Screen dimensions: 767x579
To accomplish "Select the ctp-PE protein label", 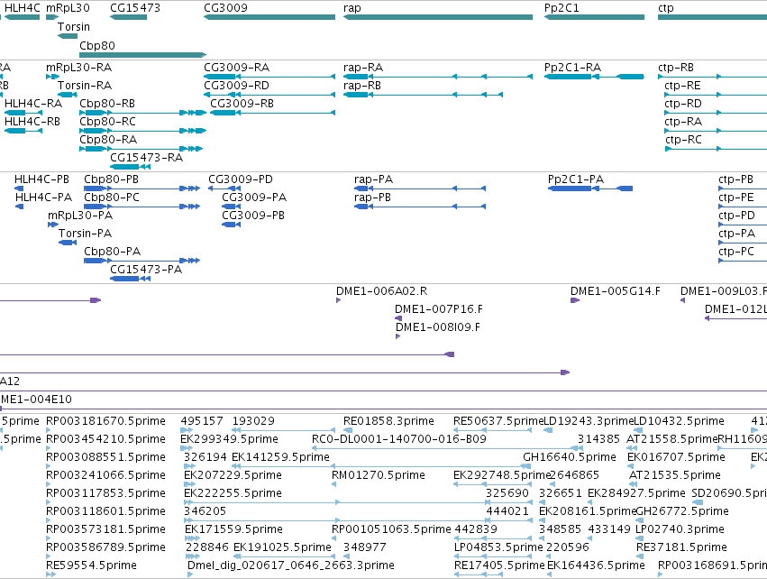I will (x=736, y=198).
